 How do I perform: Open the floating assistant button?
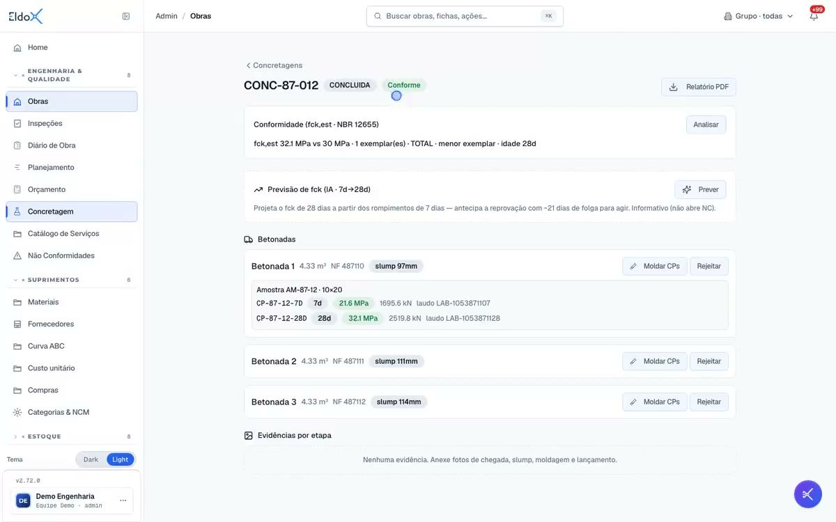[808, 494]
